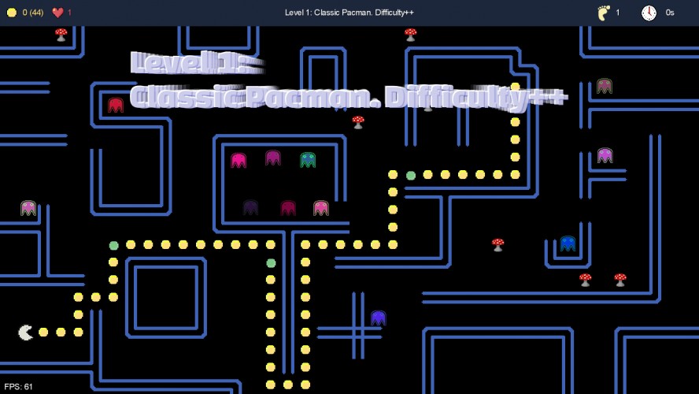Click the magenta-purple ghost in the pen's top row
The height and width of the screenshot is (394, 699).
tap(273, 158)
